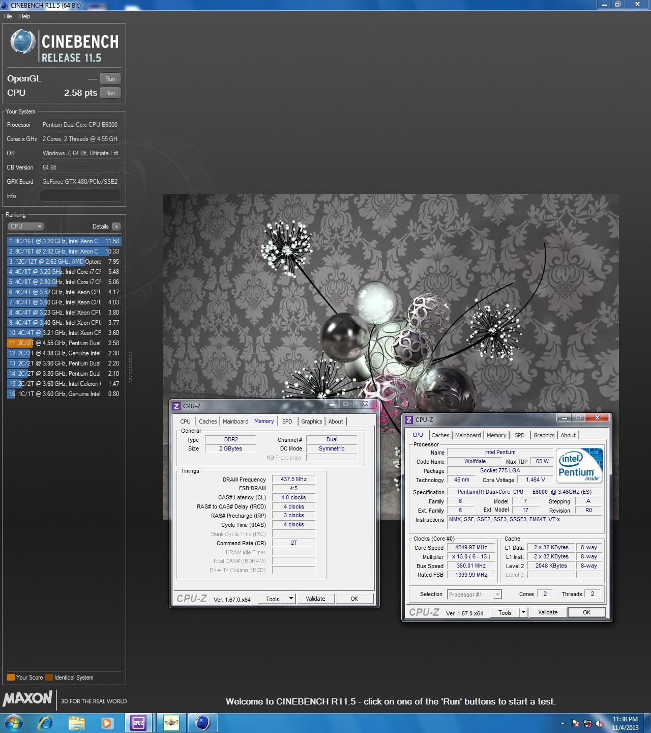Show hidden system tray icons

[562, 723]
